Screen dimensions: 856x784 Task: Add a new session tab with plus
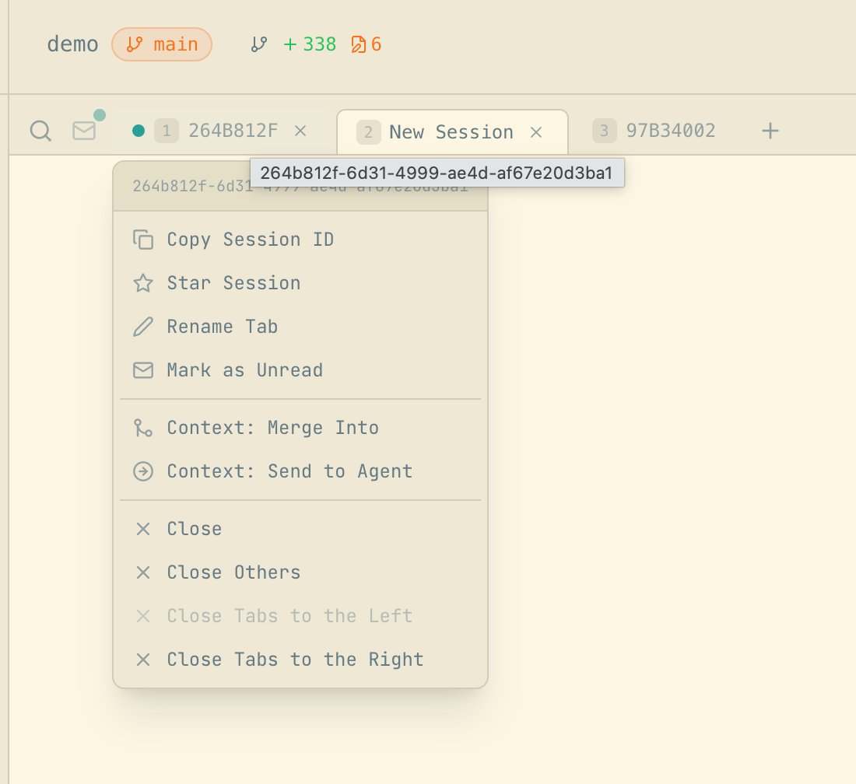pyautogui.click(x=770, y=131)
